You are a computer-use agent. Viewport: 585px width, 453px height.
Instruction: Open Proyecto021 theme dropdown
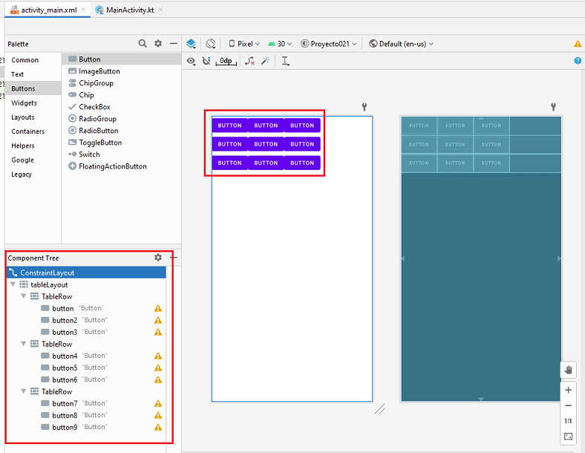pos(329,44)
